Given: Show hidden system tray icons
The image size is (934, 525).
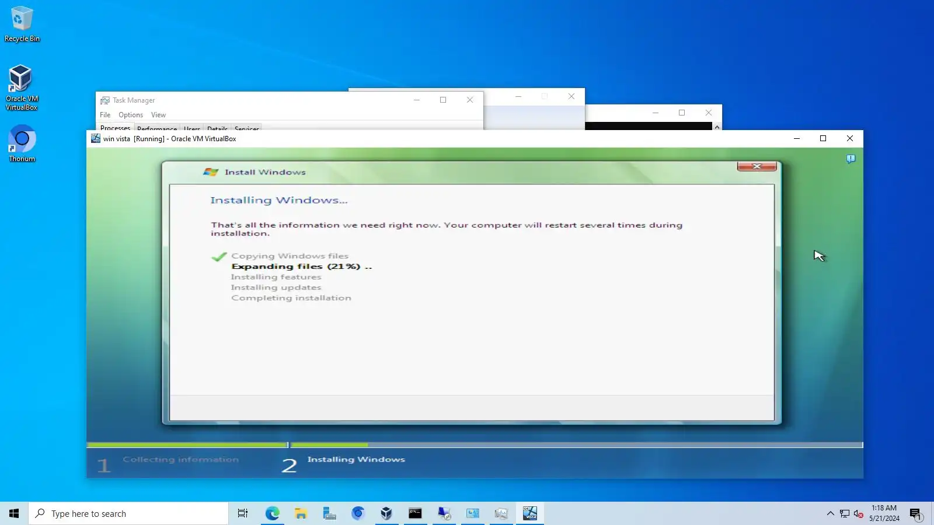Looking at the screenshot, I should [x=830, y=513].
